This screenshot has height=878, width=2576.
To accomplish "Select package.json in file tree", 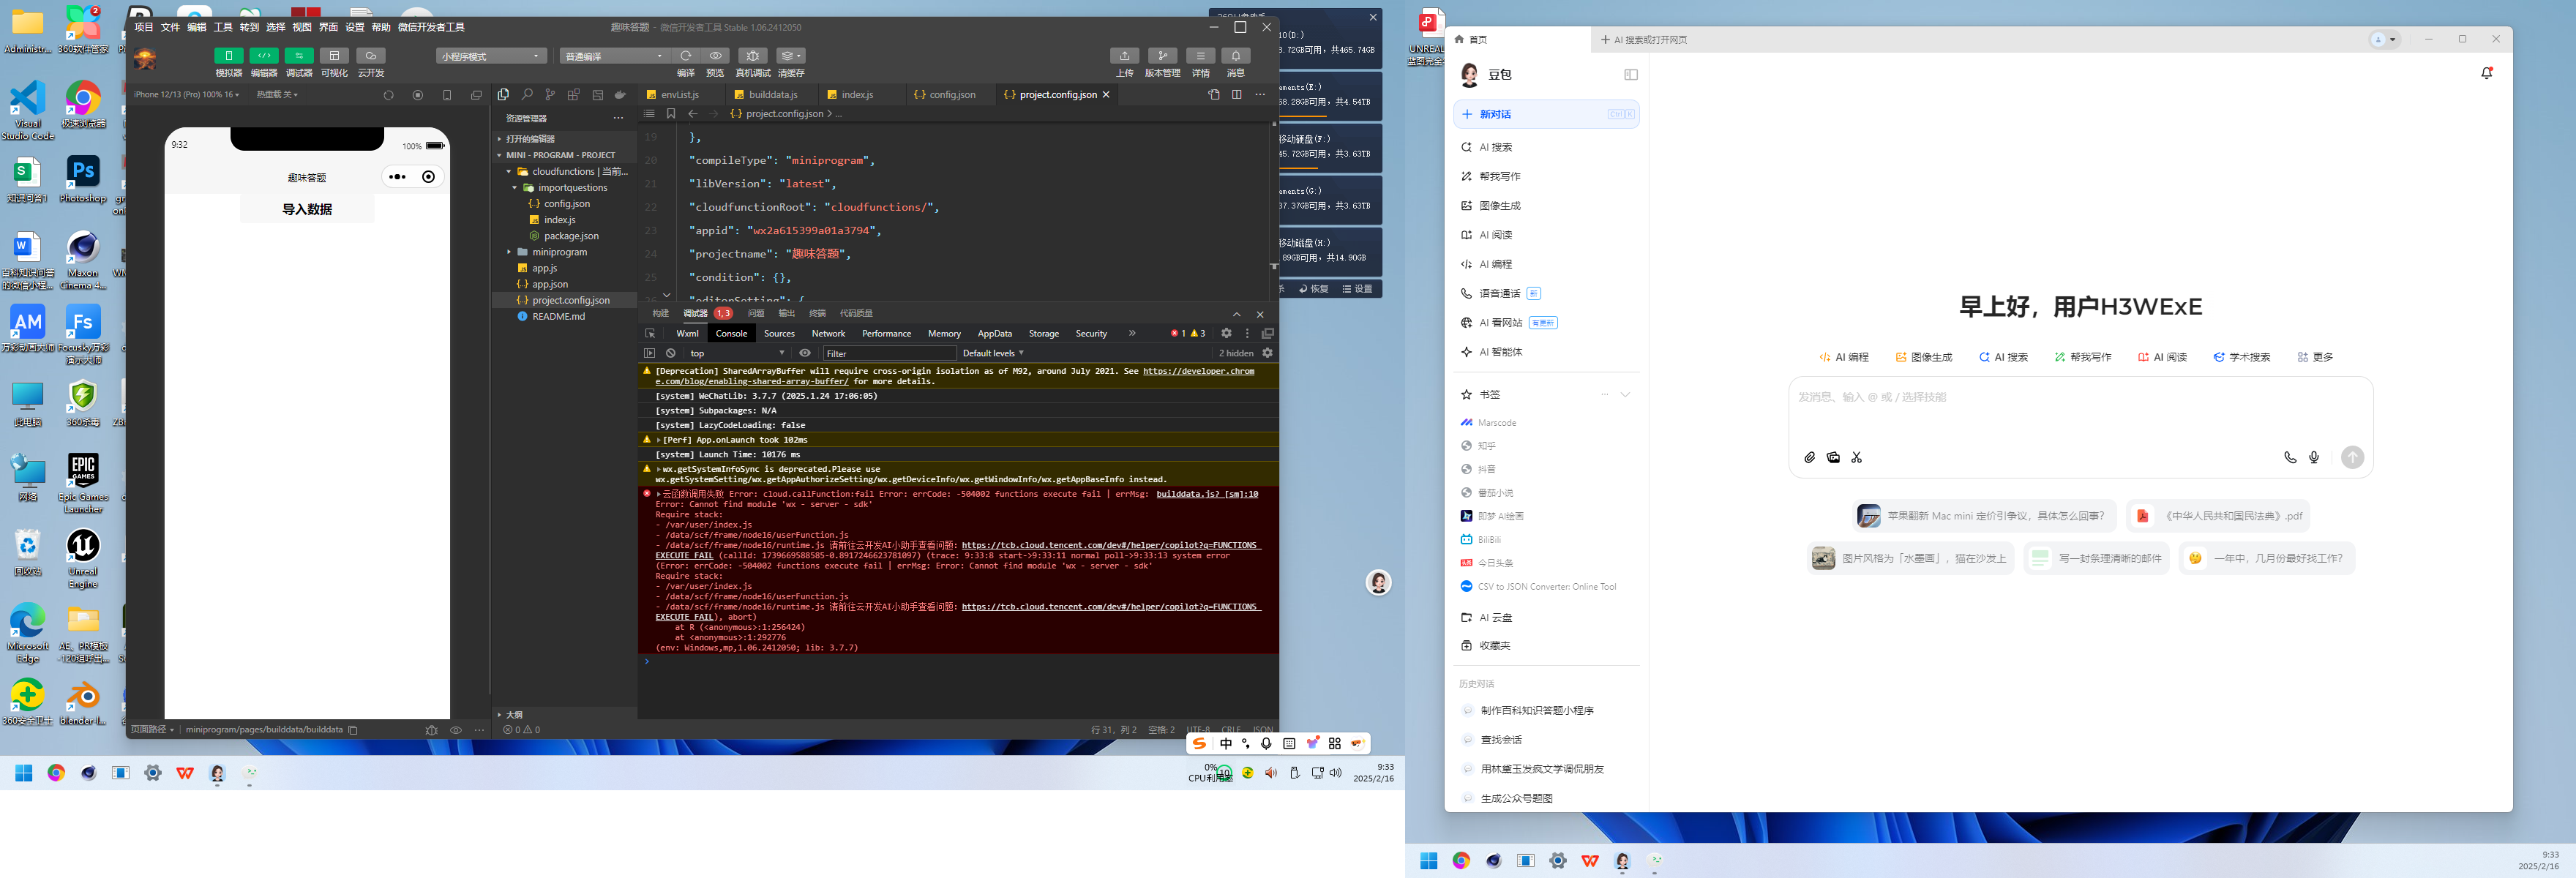I will coord(564,236).
